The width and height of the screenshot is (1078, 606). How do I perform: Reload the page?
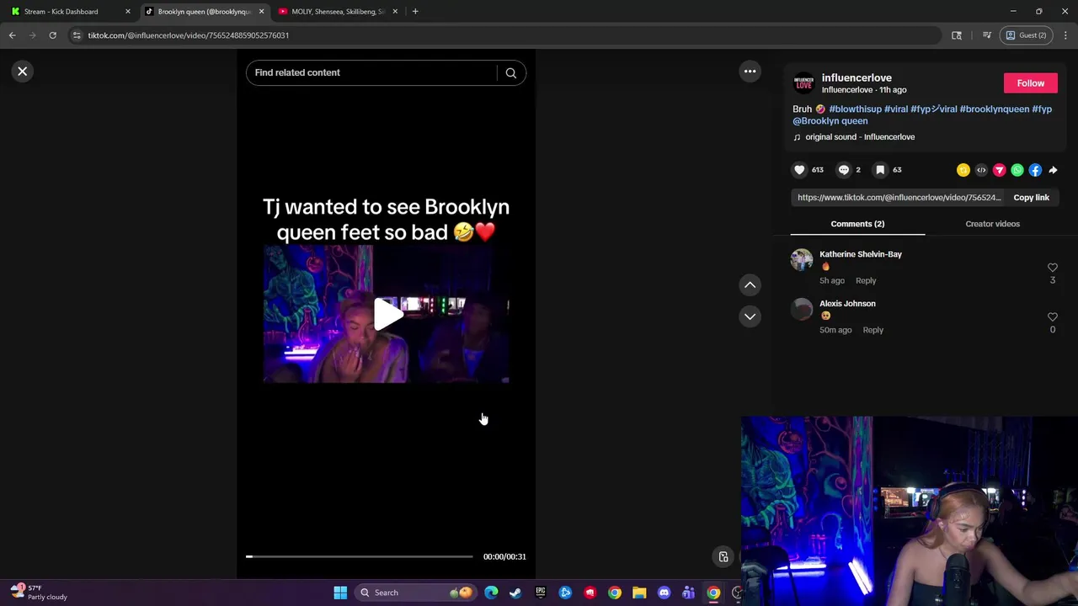pos(52,35)
